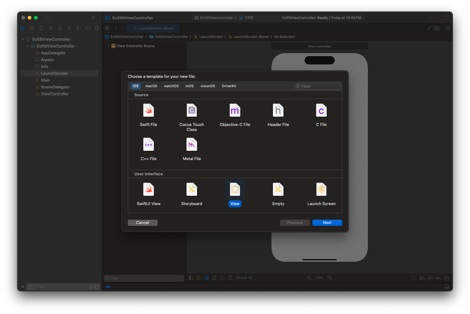Image resolution: width=470 pixels, height=314 pixels.
Task: Pick the Empty interface template
Action: [x=278, y=194]
